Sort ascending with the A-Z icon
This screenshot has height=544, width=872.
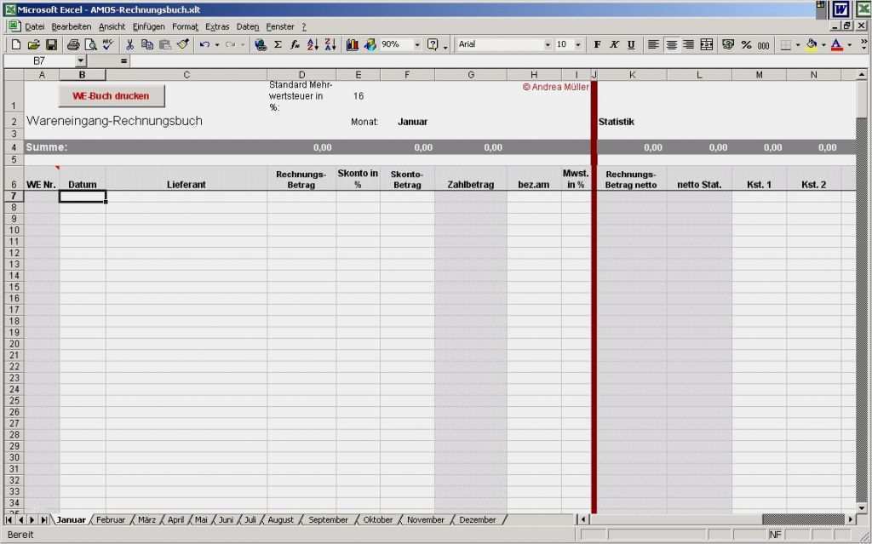[313, 44]
